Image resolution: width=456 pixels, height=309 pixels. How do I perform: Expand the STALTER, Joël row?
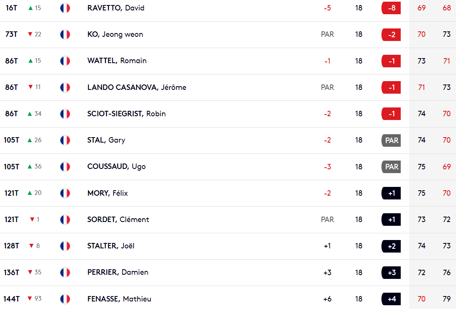point(228,246)
